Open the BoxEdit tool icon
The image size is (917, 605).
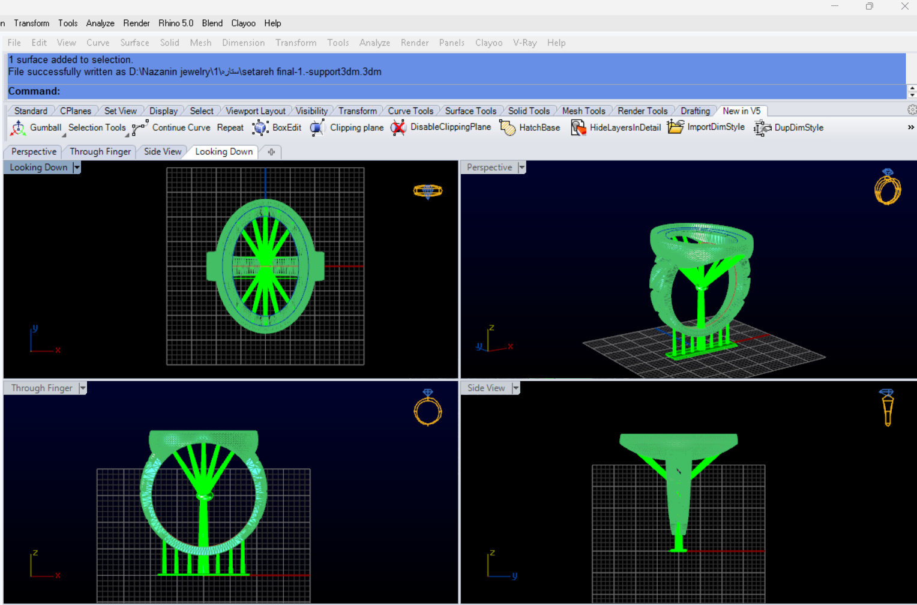pos(260,128)
